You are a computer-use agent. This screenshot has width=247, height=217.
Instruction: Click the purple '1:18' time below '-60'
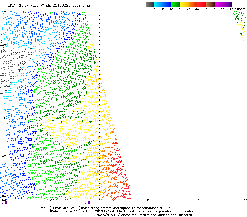pyautogui.click(x=3, y=203)
